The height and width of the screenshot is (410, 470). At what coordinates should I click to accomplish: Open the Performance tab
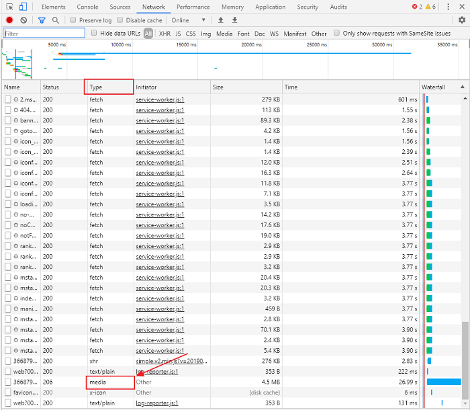pos(193,7)
